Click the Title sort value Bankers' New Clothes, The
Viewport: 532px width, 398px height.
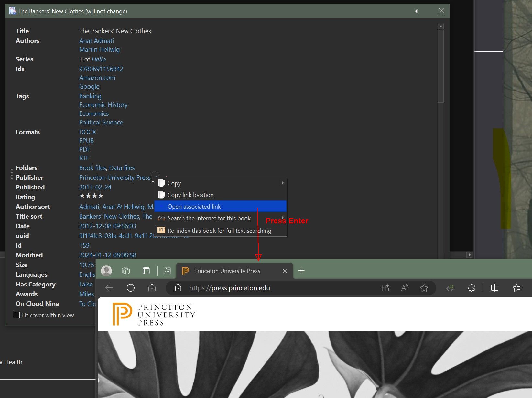click(116, 216)
